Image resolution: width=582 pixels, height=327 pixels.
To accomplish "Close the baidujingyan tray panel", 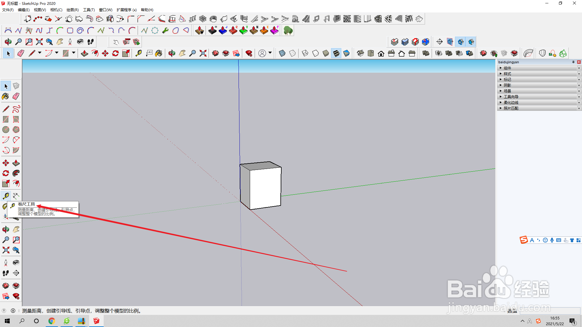I will pos(579,62).
